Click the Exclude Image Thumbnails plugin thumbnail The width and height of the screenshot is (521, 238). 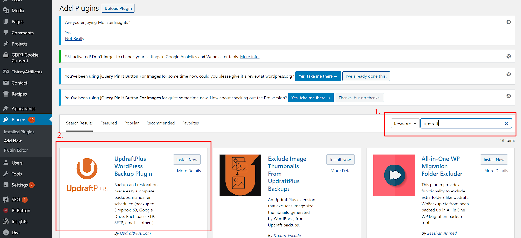[241, 176]
